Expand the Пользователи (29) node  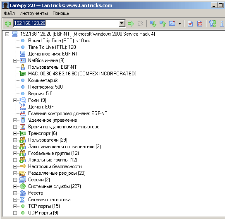click(x=15, y=140)
